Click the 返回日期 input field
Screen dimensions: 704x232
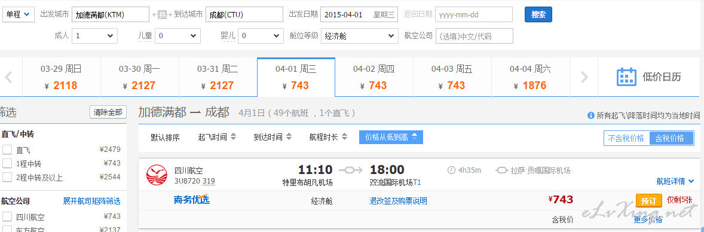point(474,14)
